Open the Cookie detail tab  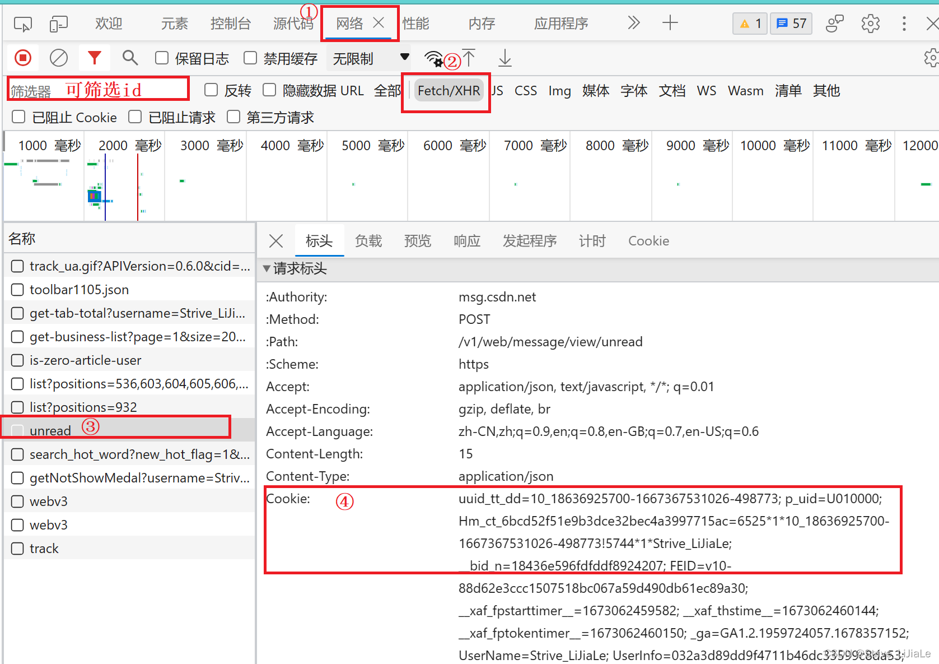click(x=648, y=241)
